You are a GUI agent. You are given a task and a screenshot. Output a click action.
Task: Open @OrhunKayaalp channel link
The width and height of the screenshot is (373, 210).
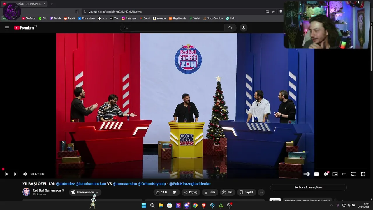click(152, 184)
